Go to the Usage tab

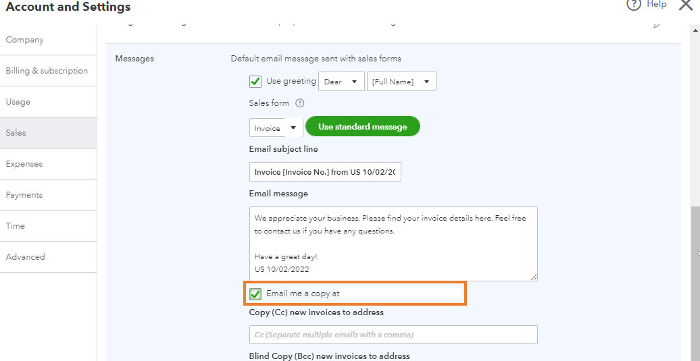click(18, 102)
